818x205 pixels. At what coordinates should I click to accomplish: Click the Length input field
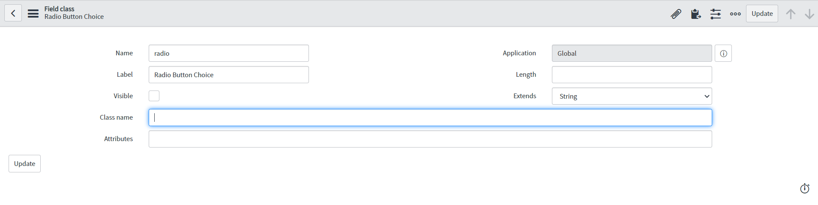[x=632, y=75]
